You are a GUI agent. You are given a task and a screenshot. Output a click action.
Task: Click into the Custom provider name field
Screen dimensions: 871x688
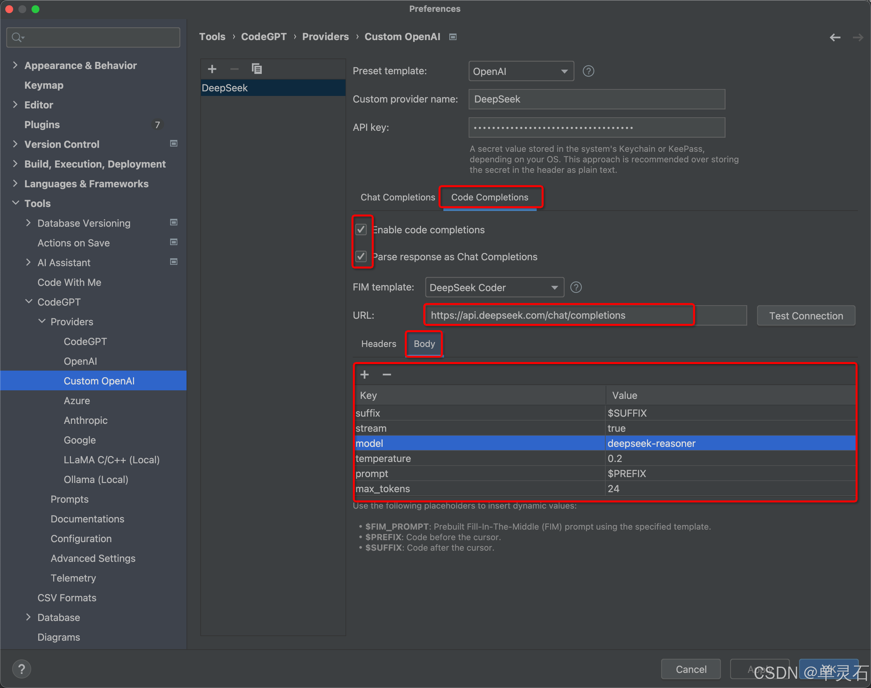(x=596, y=99)
